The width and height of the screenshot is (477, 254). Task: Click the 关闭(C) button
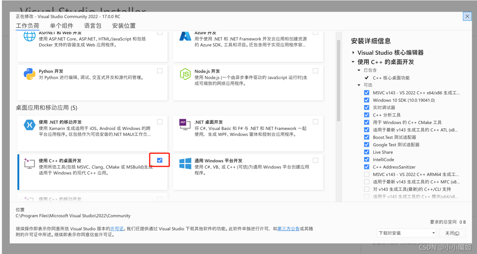tap(452, 233)
